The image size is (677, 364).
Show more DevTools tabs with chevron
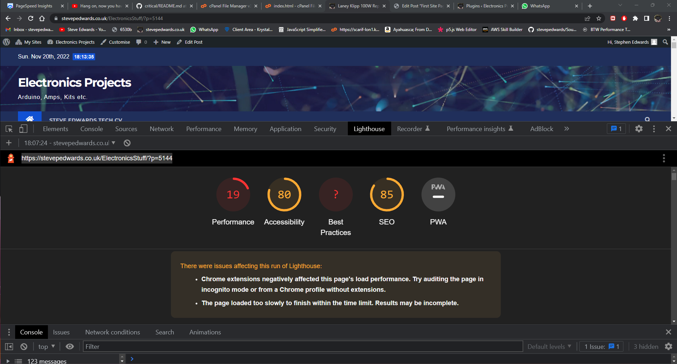pos(567,129)
